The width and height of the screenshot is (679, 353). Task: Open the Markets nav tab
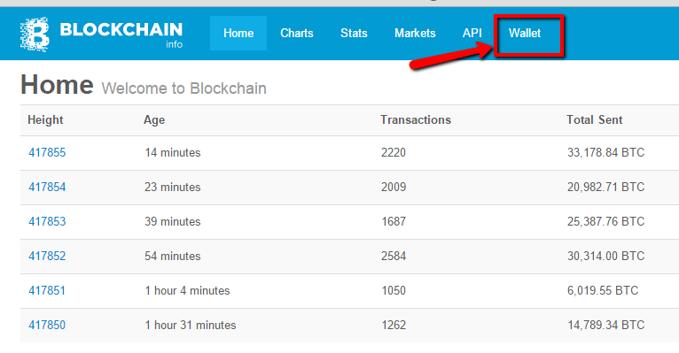click(415, 34)
